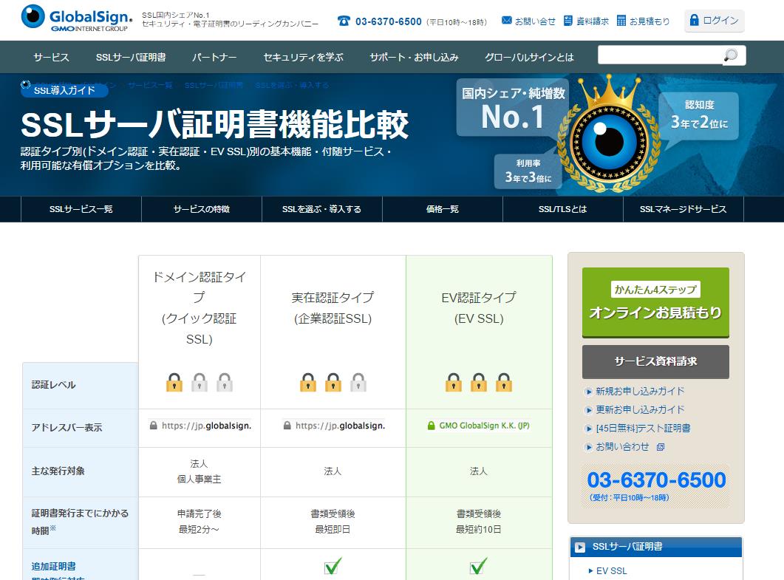The width and height of the screenshot is (784, 580).
Task: Open the EV SSL sidebar link
Action: (x=612, y=571)
